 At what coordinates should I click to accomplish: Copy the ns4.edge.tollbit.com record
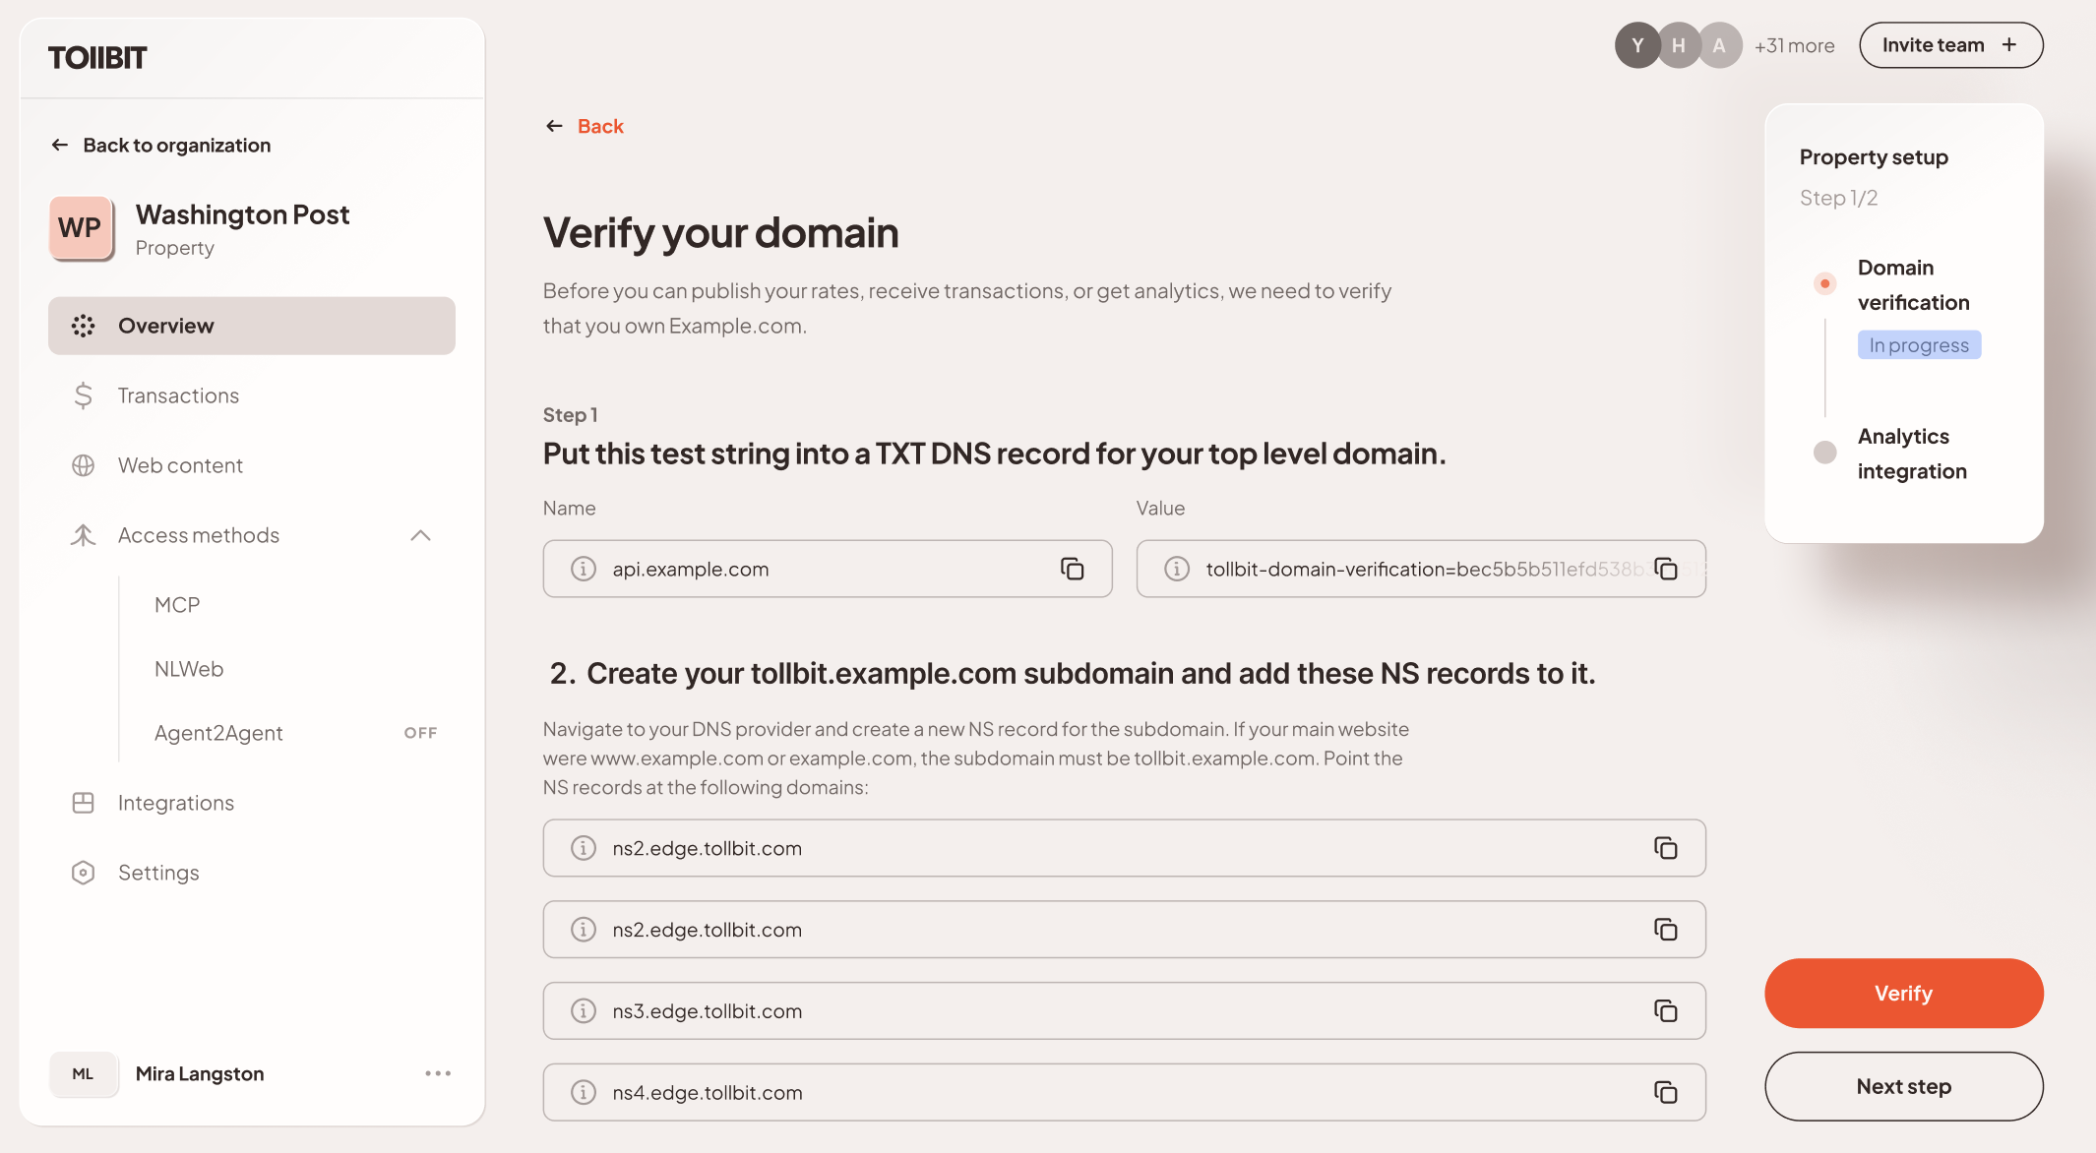(1666, 1092)
